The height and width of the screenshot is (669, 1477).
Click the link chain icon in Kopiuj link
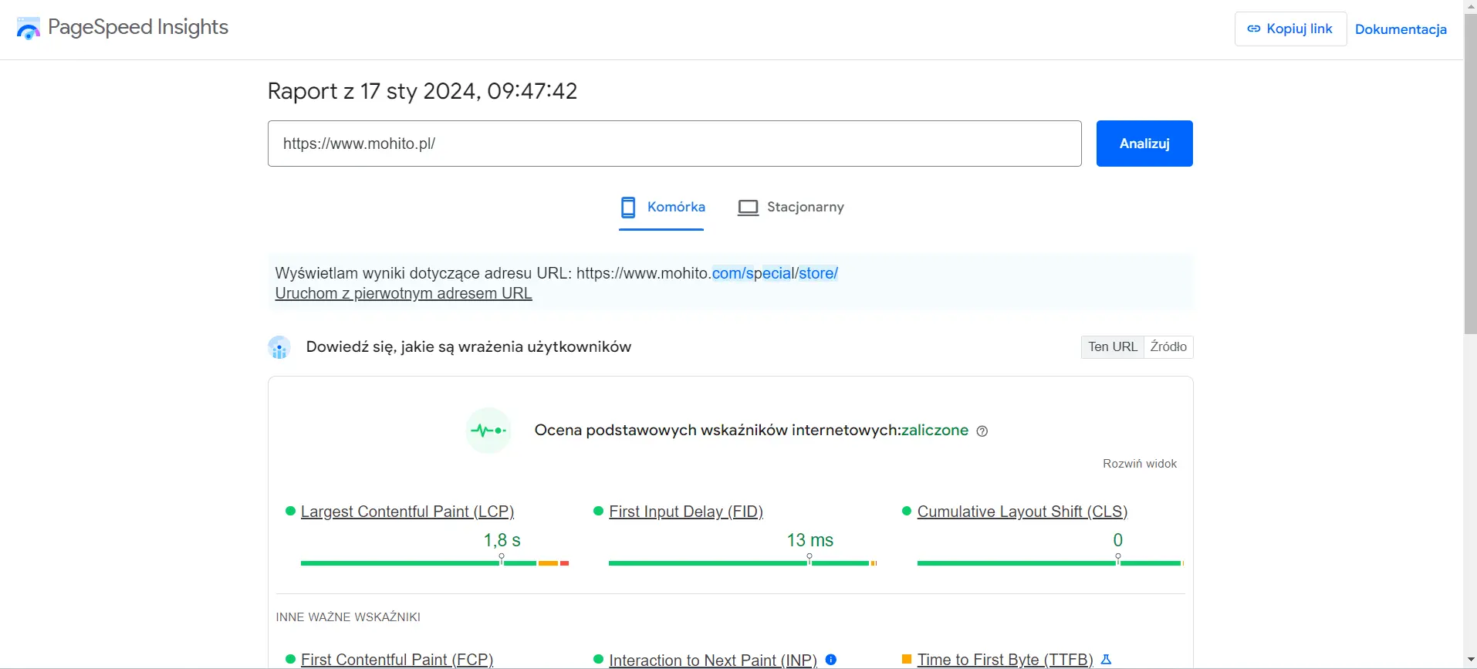coord(1254,29)
